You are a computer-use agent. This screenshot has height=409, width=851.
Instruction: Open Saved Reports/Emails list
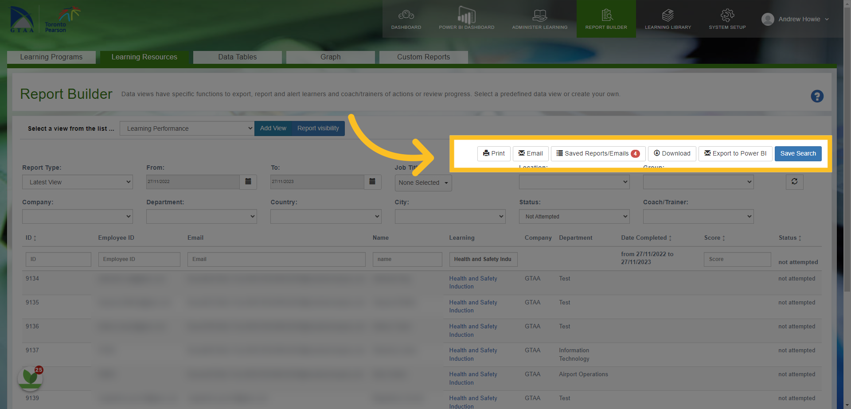[x=598, y=154]
